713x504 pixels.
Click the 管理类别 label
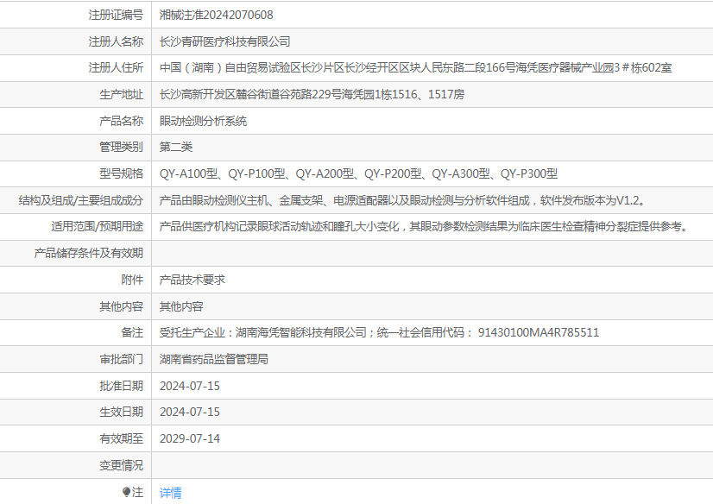point(122,147)
